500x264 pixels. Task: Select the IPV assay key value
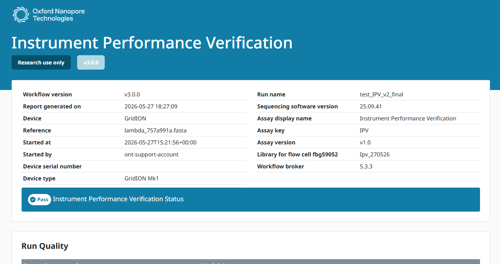pyautogui.click(x=364, y=130)
